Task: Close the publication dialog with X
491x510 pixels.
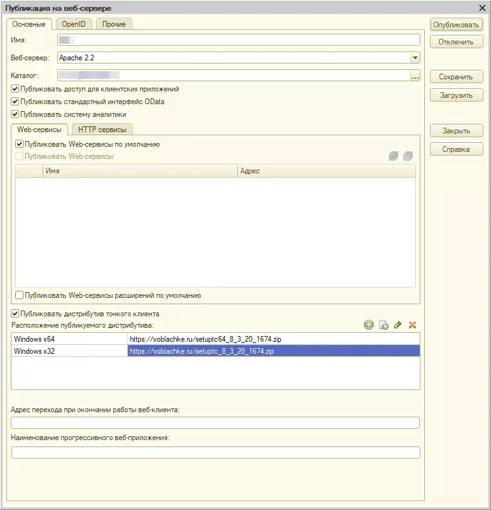Action: 481,8
